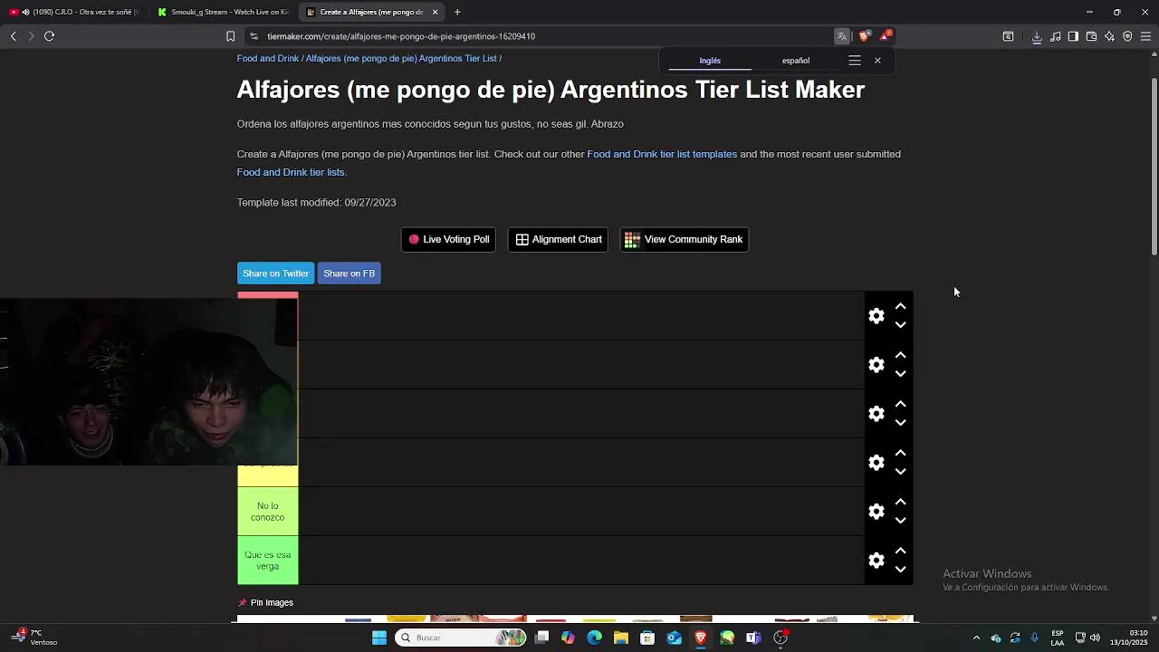Pin images below the tier list
The image size is (1159, 652).
[265, 602]
